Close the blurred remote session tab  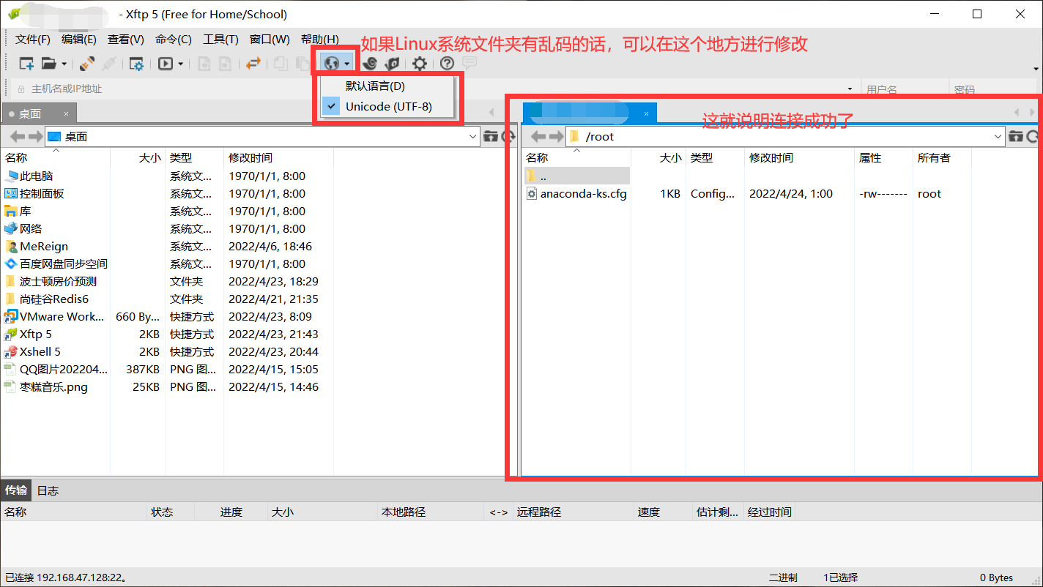647,114
